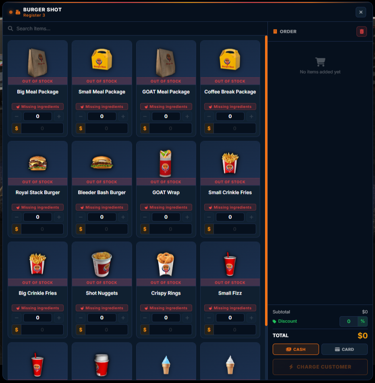Increase Big Crinkle Fries quantity with plus
The height and width of the screenshot is (383, 375).
(x=59, y=318)
